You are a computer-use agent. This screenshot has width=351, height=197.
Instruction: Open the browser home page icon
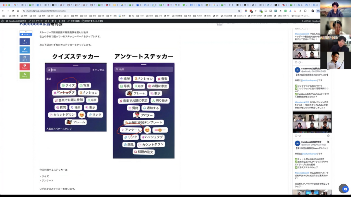pos(18,11)
